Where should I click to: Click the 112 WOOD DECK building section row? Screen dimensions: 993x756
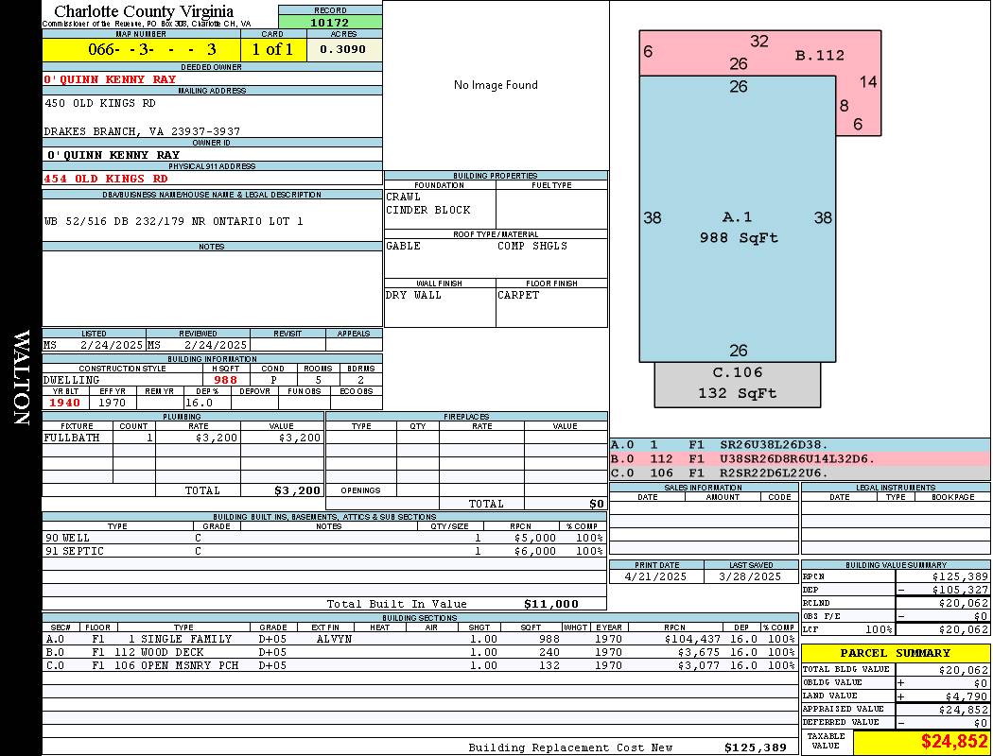(416, 652)
